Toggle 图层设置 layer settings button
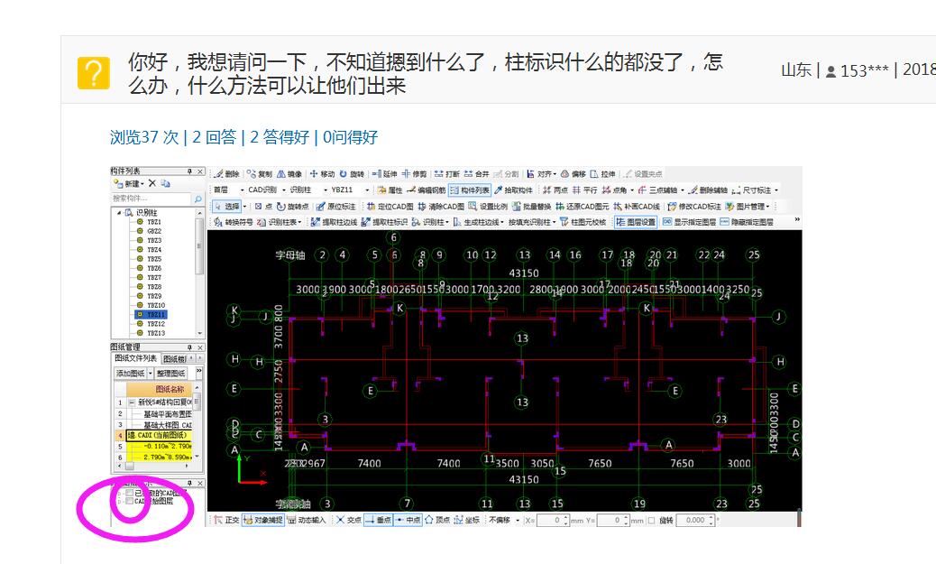This screenshot has width=936, height=564. (x=636, y=222)
